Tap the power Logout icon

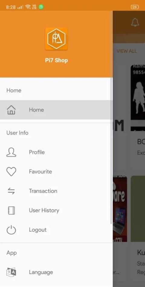(11, 230)
